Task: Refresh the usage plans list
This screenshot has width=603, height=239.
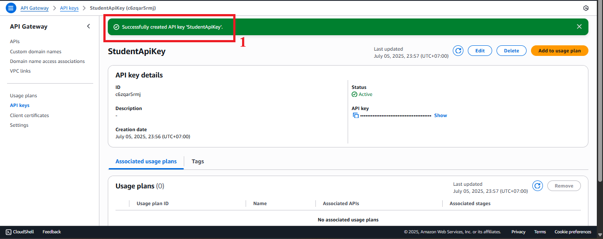Action: (538, 186)
